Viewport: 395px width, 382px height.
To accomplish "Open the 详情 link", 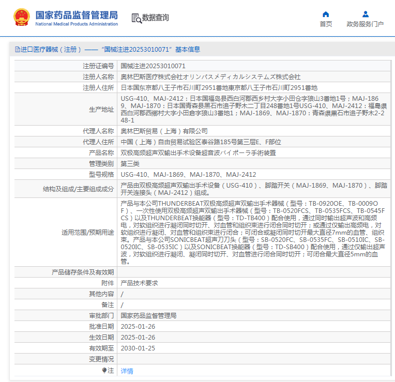I will click(127, 371).
